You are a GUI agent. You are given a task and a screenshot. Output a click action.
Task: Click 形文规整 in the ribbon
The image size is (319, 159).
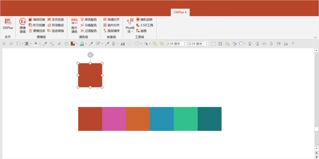37,25
